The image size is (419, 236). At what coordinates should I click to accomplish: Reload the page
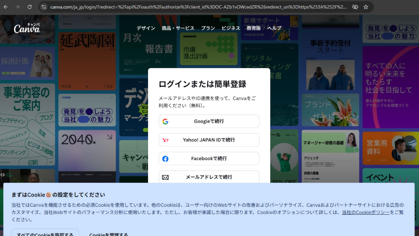tap(29, 7)
